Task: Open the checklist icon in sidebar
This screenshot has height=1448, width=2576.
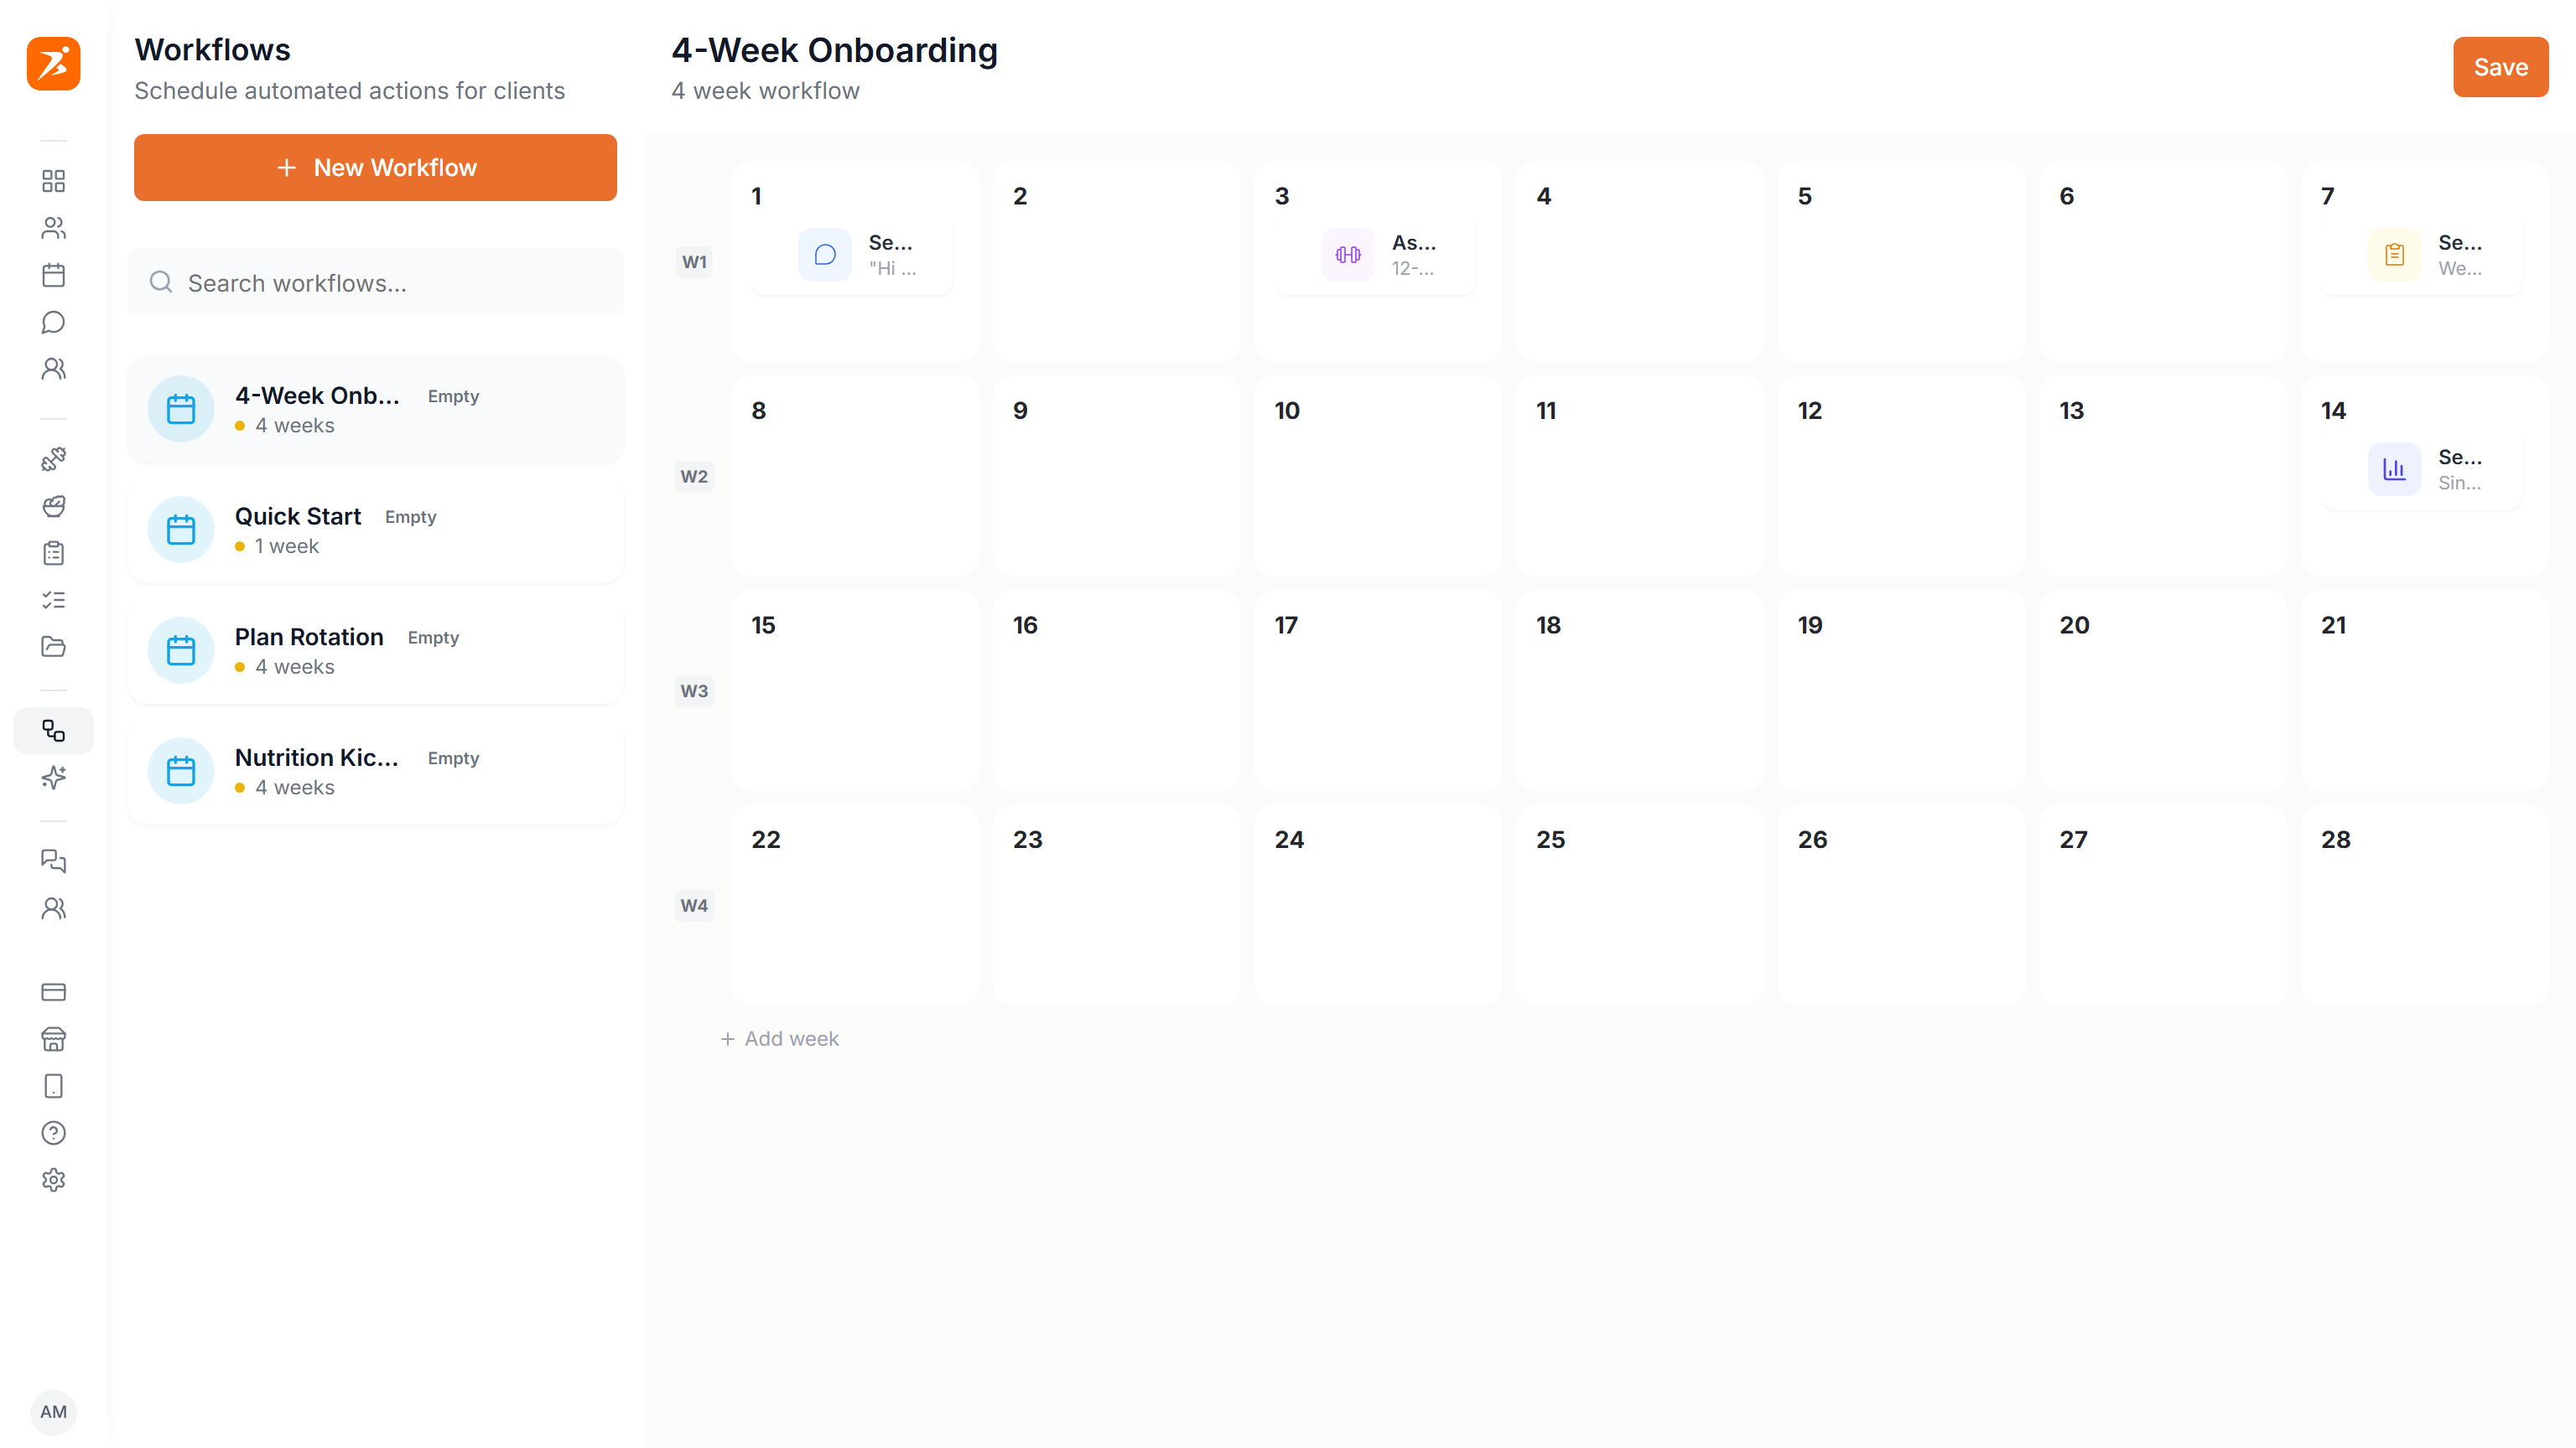Action: coord(53,600)
